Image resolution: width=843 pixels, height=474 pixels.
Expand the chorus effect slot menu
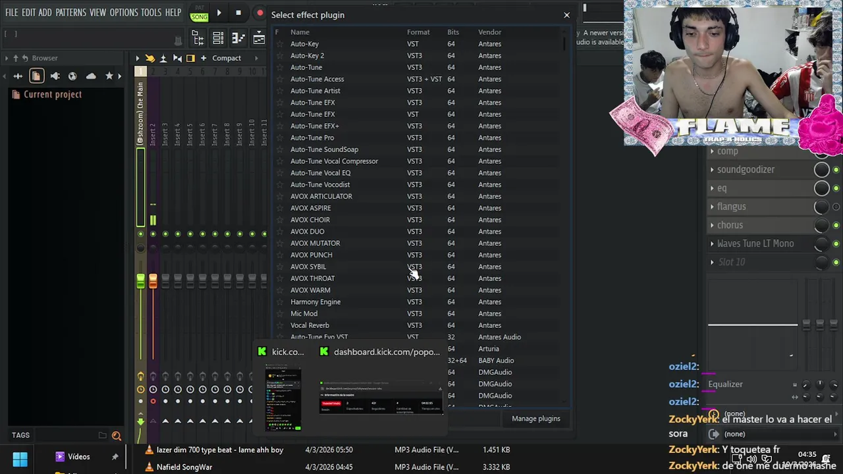pyautogui.click(x=712, y=225)
